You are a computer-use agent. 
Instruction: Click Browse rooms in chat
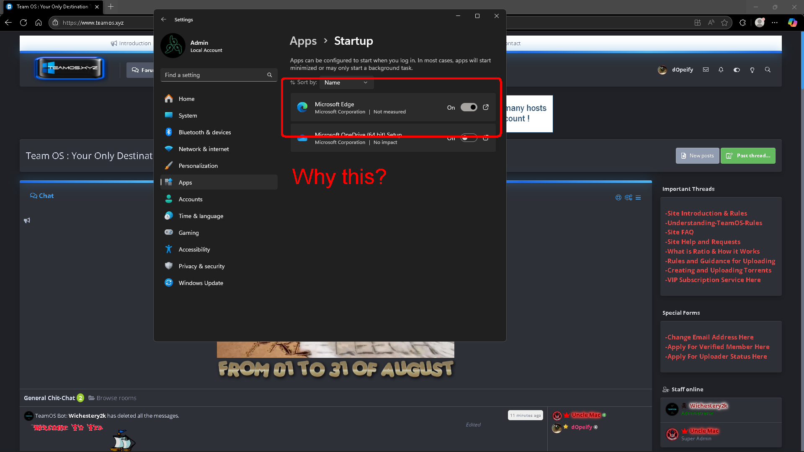coord(112,398)
